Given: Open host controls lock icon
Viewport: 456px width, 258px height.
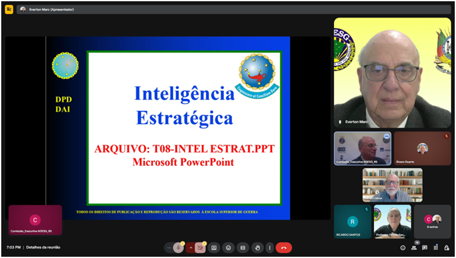Looking at the screenshot, I should click(x=447, y=247).
